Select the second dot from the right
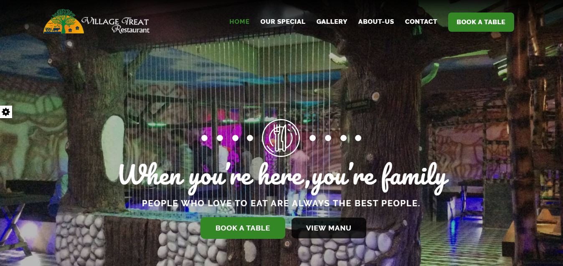The width and height of the screenshot is (563, 266). [x=343, y=138]
